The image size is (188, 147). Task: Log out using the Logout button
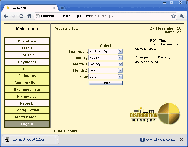click(27, 124)
